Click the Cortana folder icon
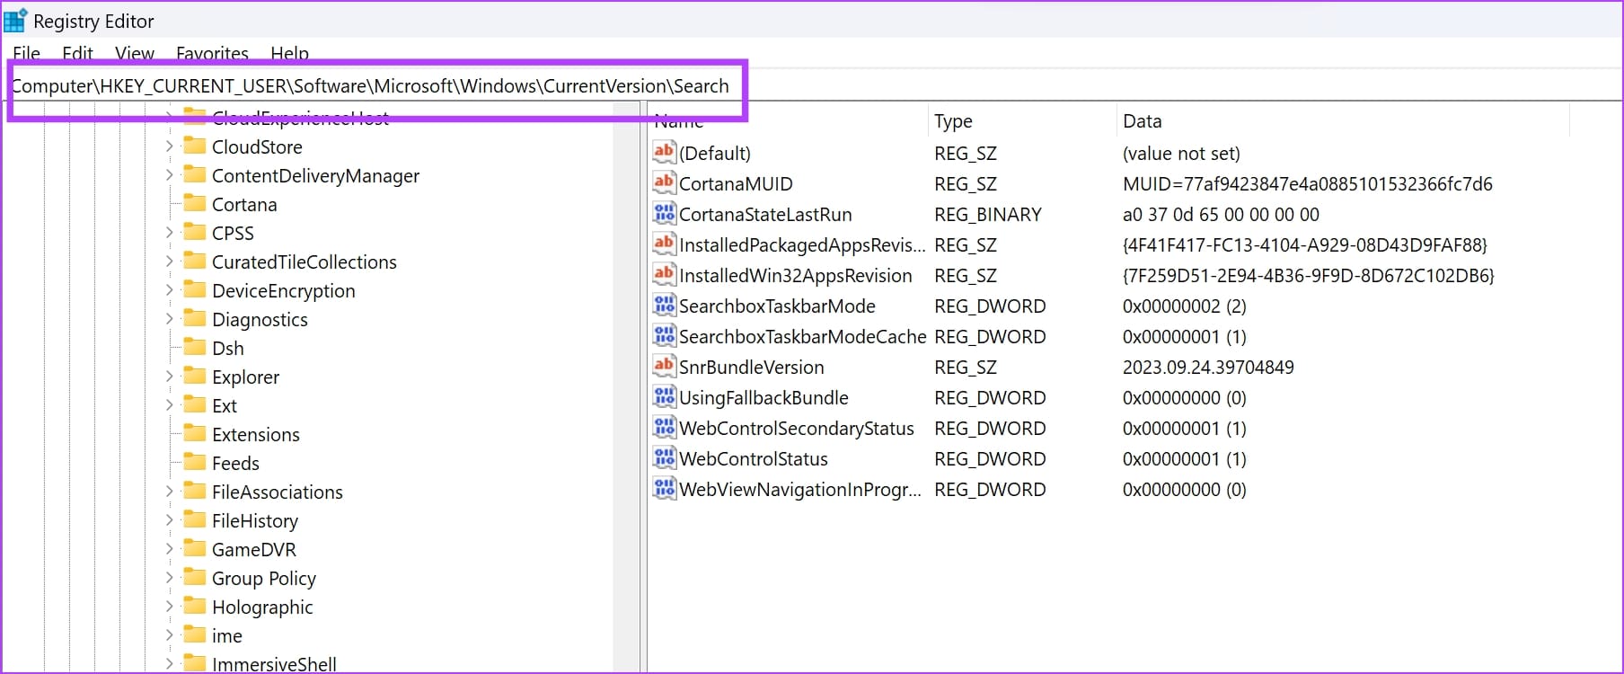 [194, 203]
